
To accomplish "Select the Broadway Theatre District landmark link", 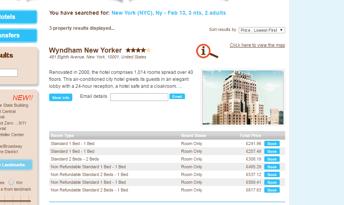I will (11, 149).
